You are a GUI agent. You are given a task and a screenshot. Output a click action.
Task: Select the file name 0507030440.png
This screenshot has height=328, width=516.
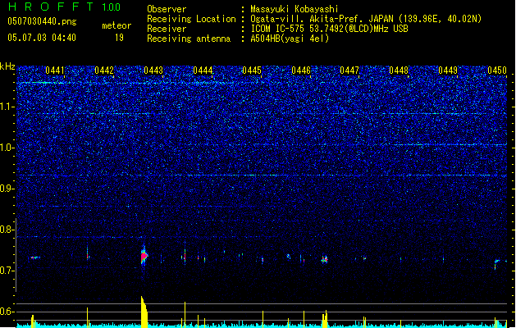tap(42, 22)
